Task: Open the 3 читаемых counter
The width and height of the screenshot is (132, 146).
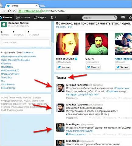Action: (18, 33)
